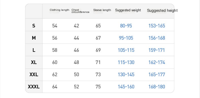Select the XXXL size row label
The image size is (200, 98).
point(34,87)
